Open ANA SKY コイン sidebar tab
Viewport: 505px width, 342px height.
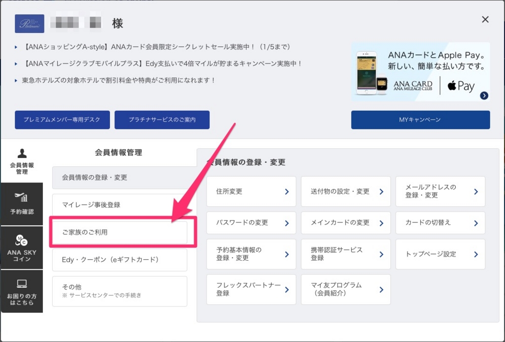coord(22,248)
